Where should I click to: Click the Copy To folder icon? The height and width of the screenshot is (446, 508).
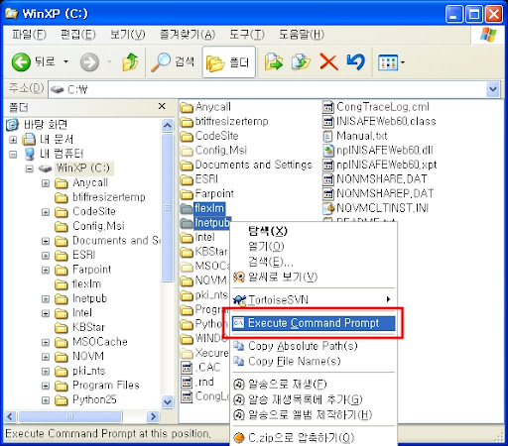click(301, 61)
